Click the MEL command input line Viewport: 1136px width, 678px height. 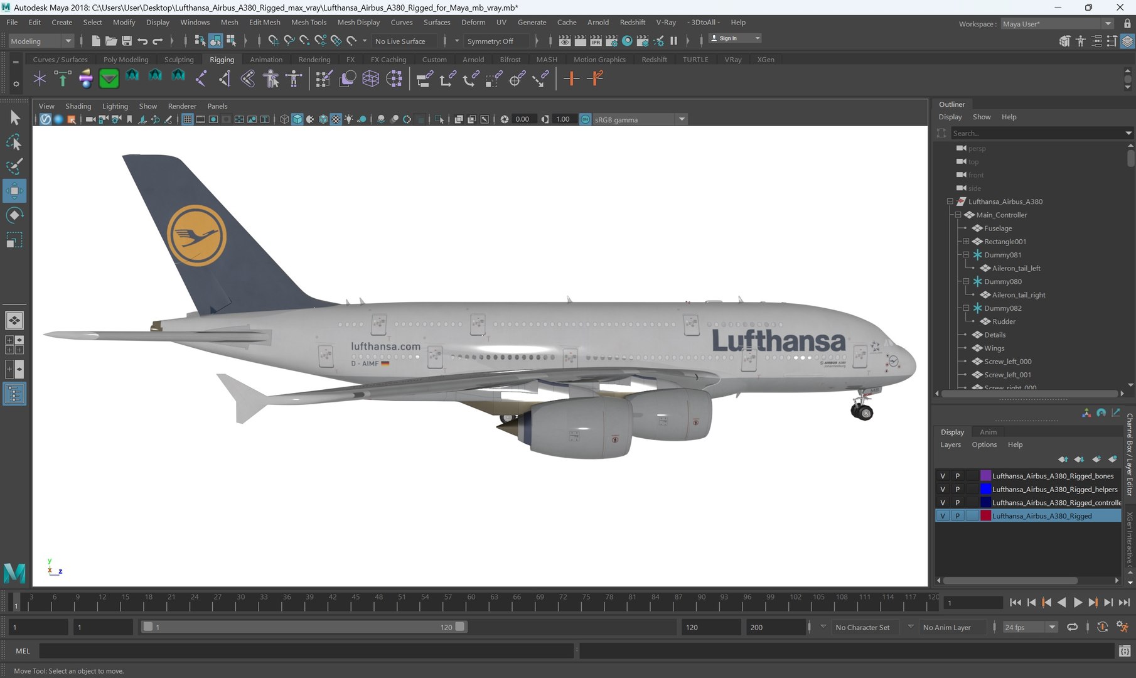tap(306, 651)
